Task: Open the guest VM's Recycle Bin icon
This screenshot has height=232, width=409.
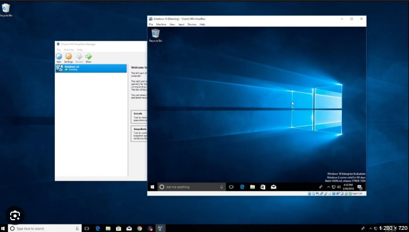Action: tap(155, 35)
